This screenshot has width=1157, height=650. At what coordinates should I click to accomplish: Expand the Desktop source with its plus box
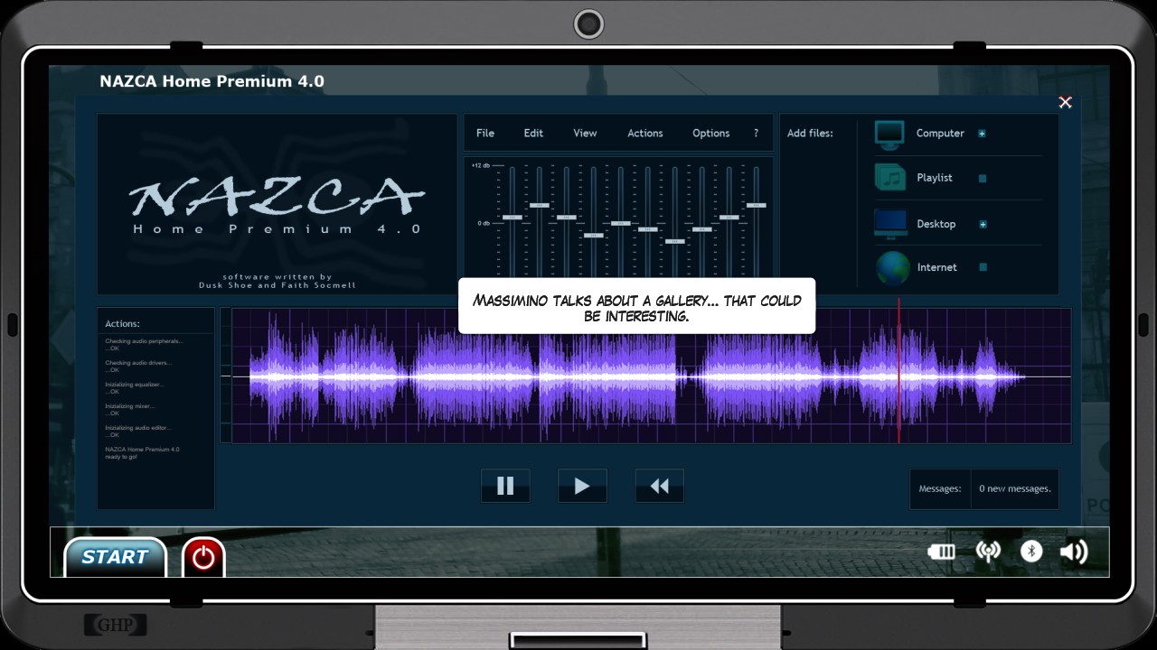click(x=983, y=224)
